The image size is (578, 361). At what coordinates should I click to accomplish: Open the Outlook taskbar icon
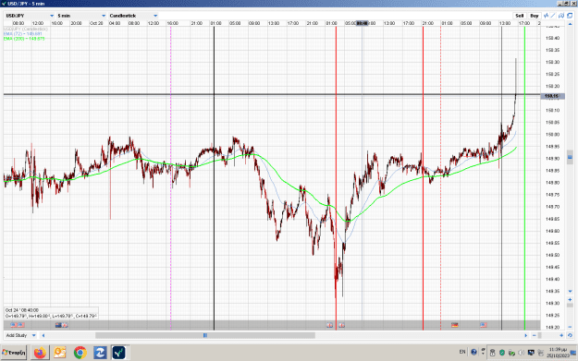pyautogui.click(x=60, y=353)
